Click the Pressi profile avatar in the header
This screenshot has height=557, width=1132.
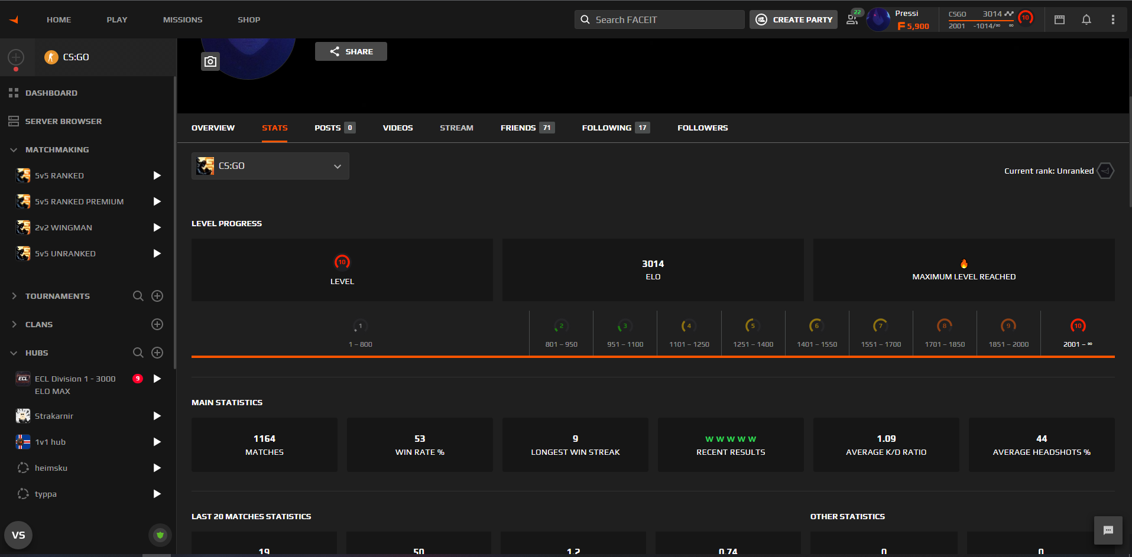tap(878, 19)
